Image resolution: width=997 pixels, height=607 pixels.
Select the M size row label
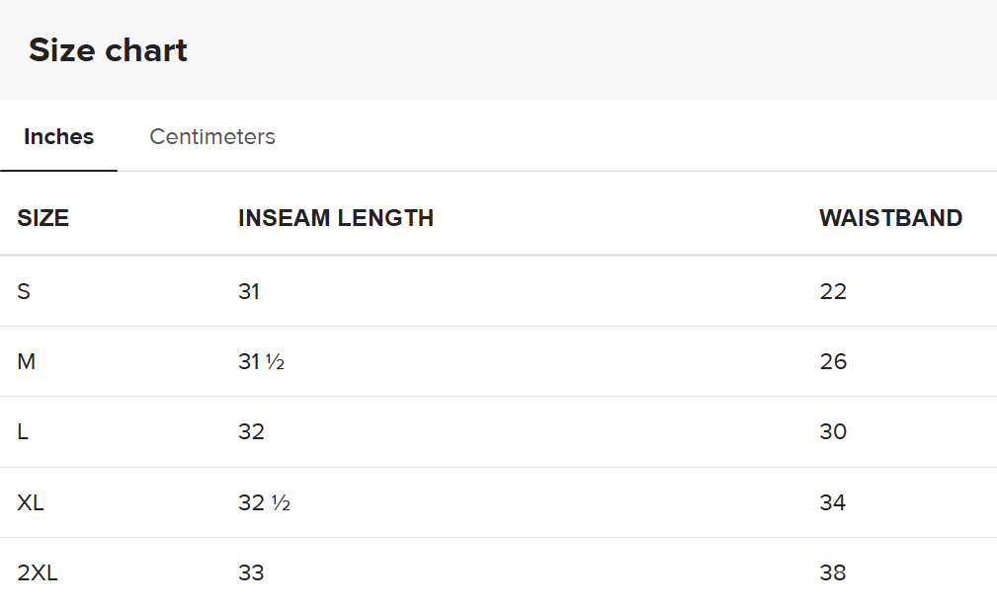[26, 361]
